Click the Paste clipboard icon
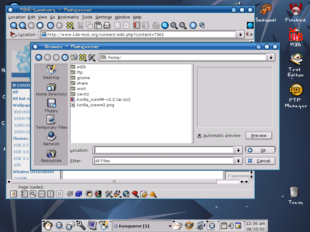The width and height of the screenshot is (310, 232). pos(98,25)
